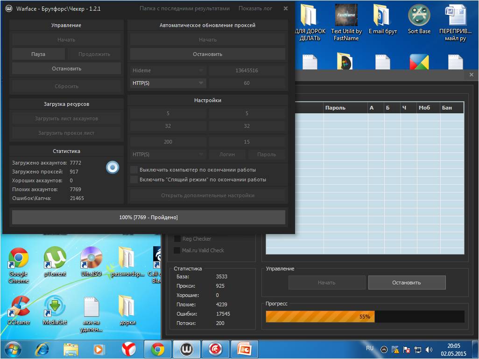Launch Internet Explorer from taskbar
The height and width of the screenshot is (359, 479).
point(42,349)
